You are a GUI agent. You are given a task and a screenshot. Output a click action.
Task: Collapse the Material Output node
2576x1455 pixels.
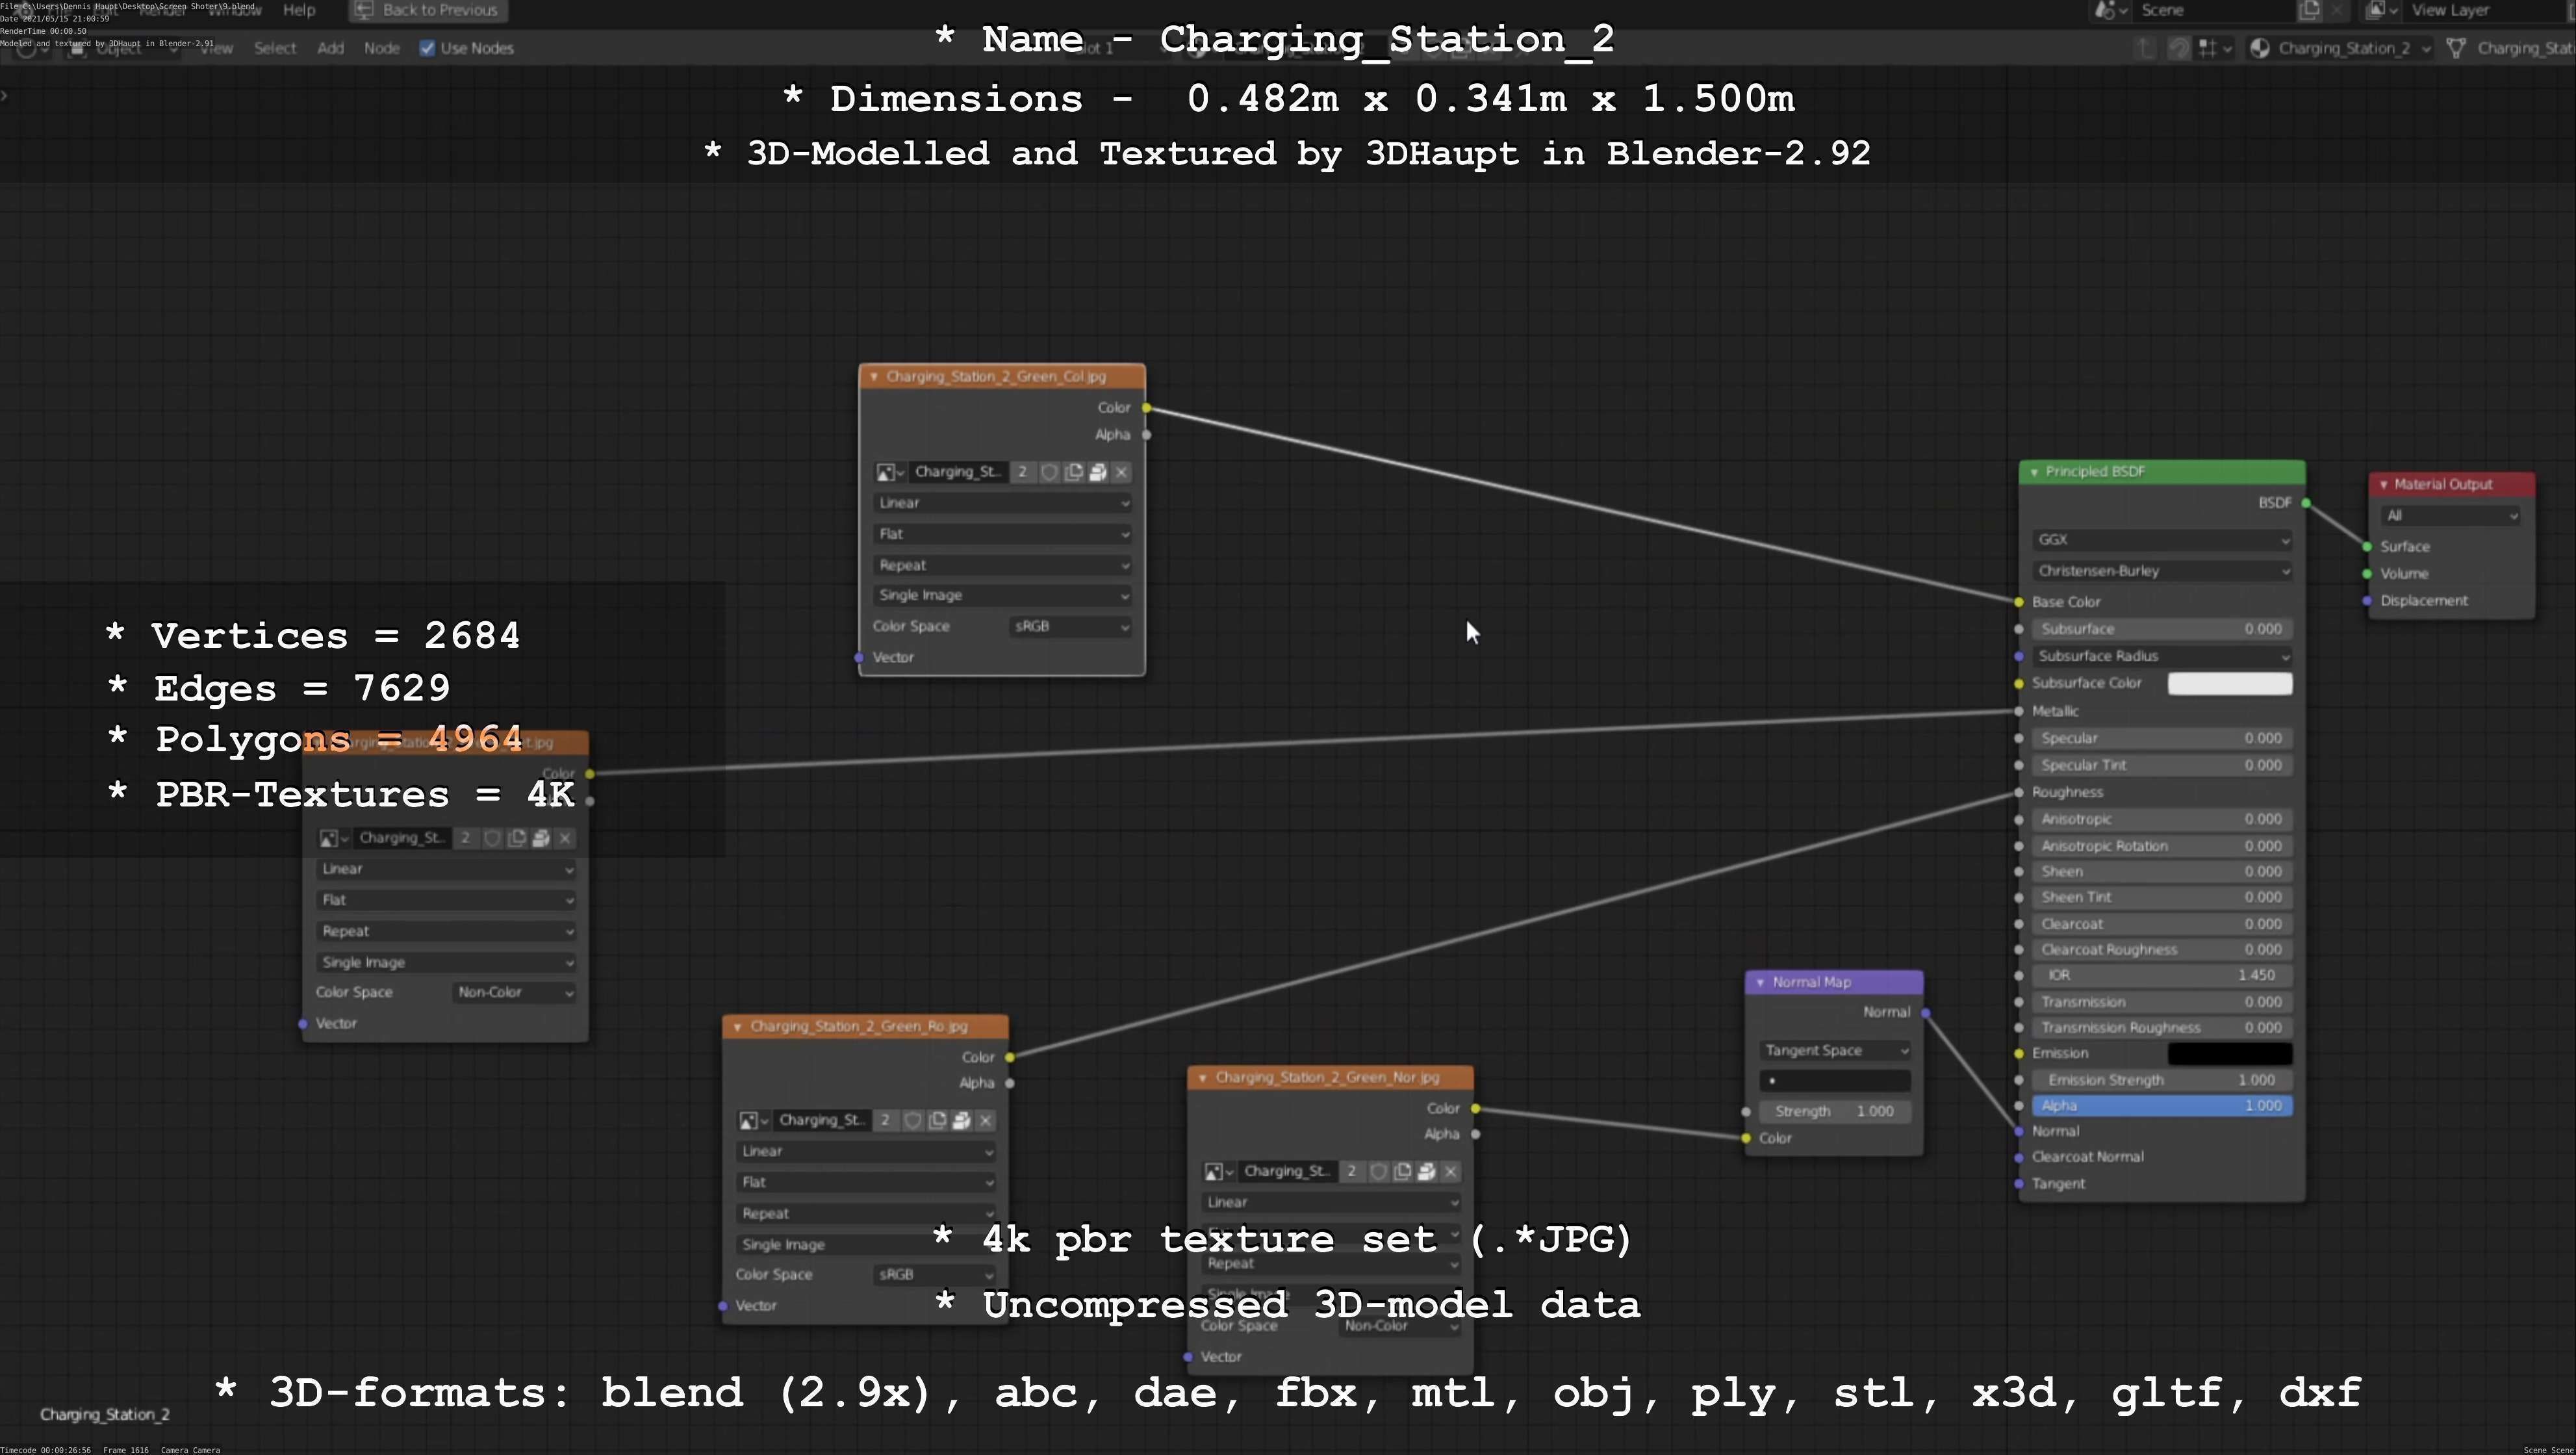[2383, 484]
